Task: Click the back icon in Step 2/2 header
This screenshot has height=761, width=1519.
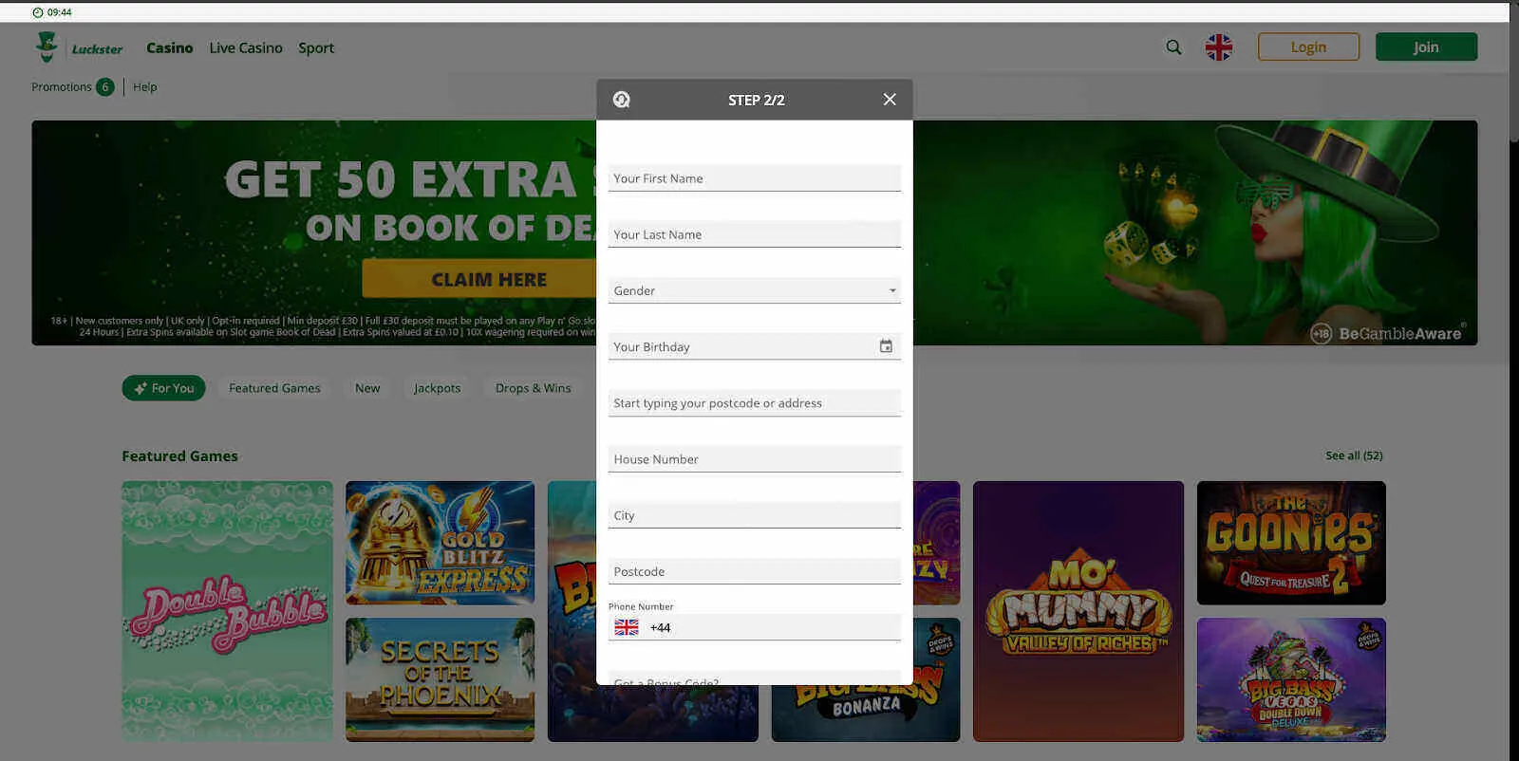Action: coord(622,100)
